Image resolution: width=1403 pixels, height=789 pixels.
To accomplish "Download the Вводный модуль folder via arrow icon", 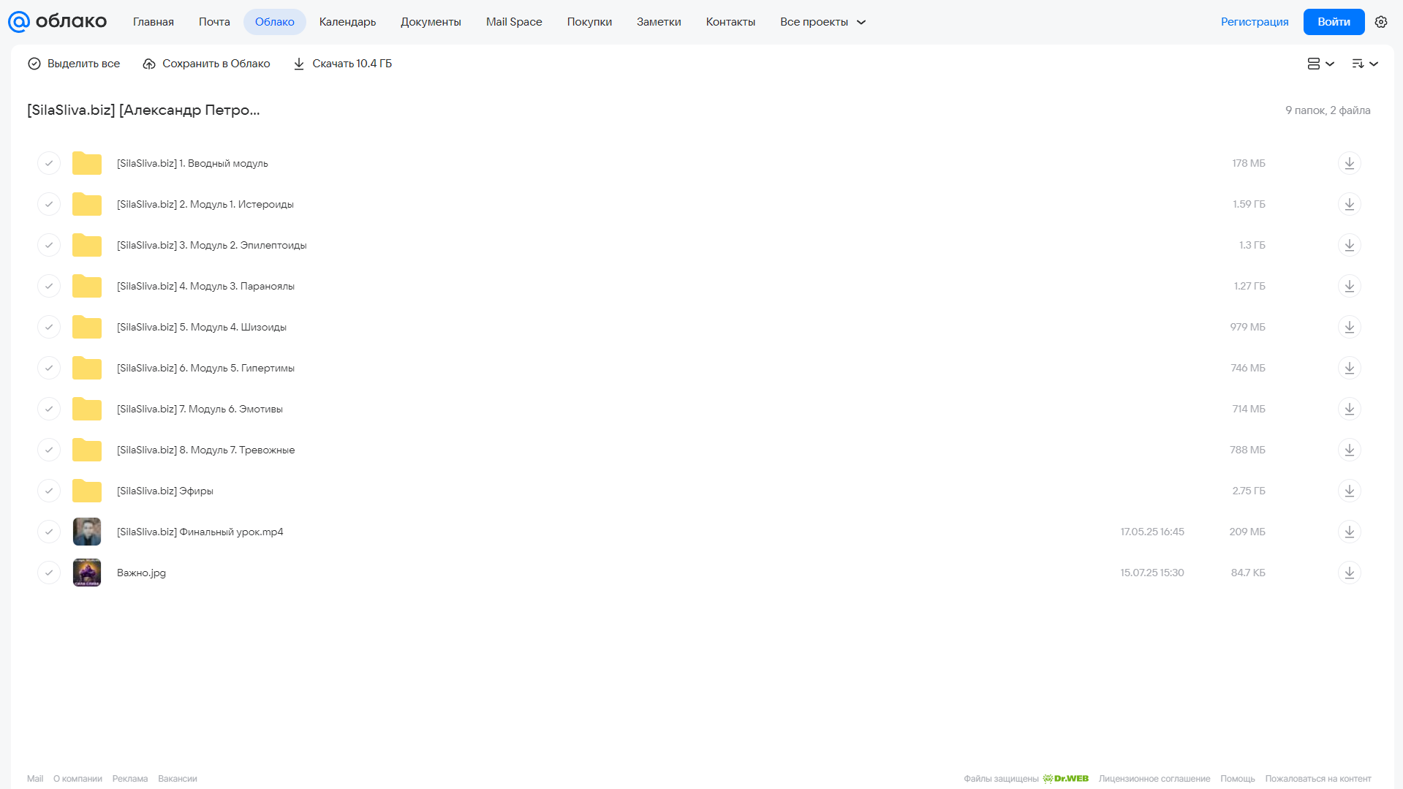I will coord(1349,163).
